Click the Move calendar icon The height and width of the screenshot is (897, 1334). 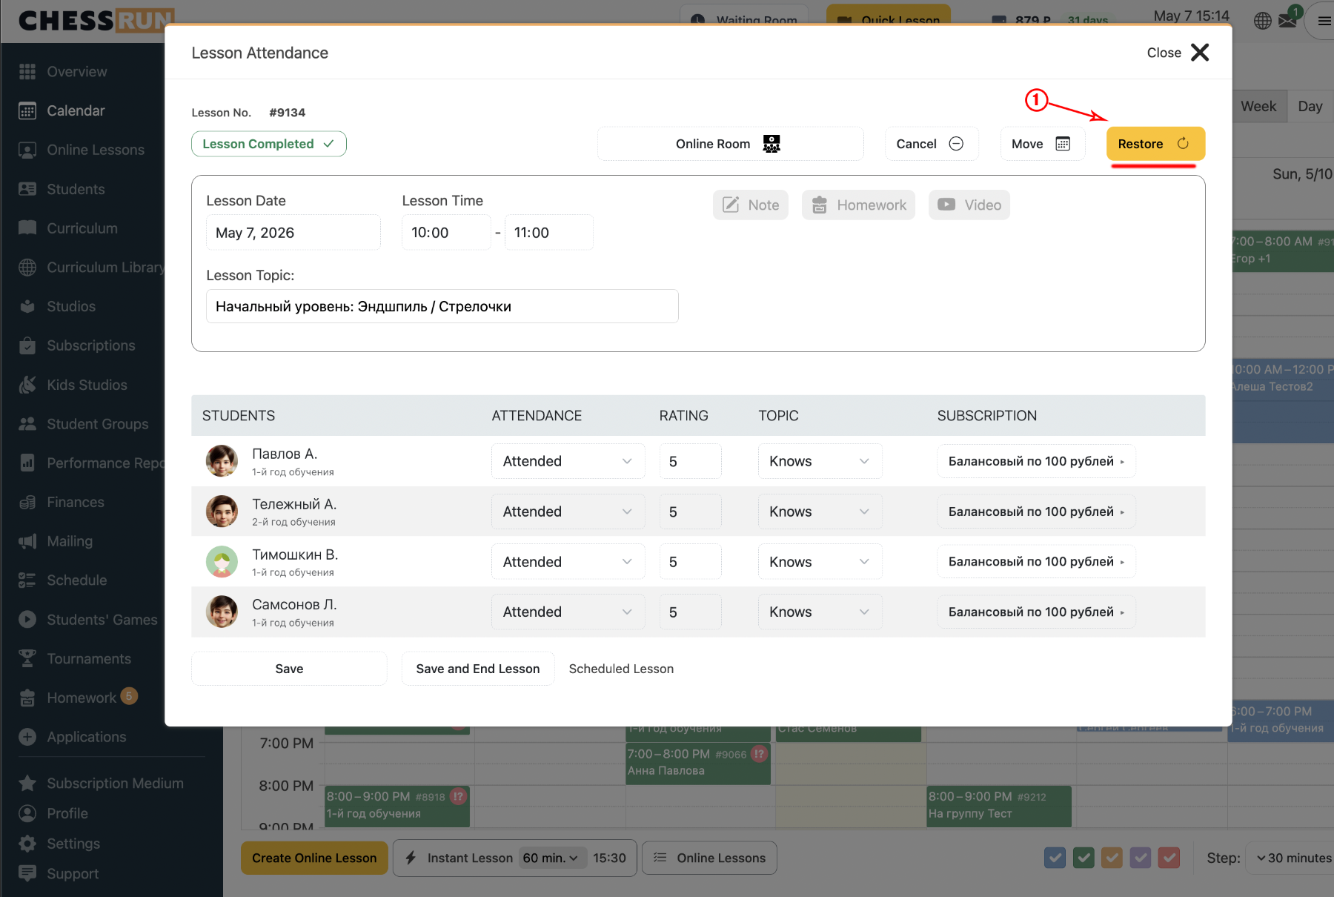[x=1063, y=144]
